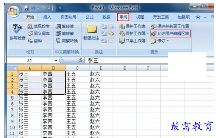Open the 页面布局 tab
The image size is (216, 138).
[x=69, y=17]
